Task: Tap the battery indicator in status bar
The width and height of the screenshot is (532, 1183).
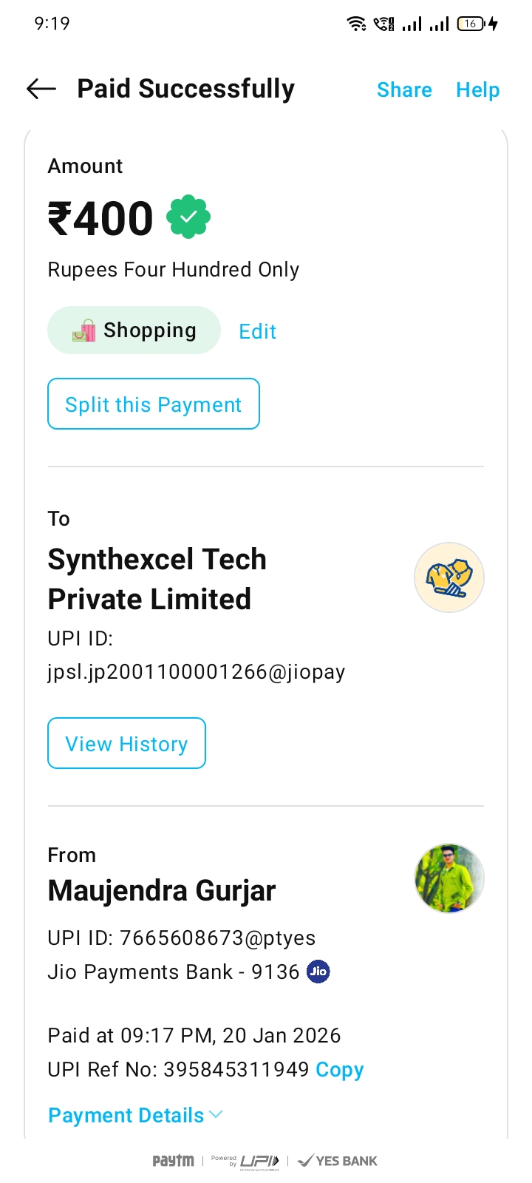Action: pos(471,24)
